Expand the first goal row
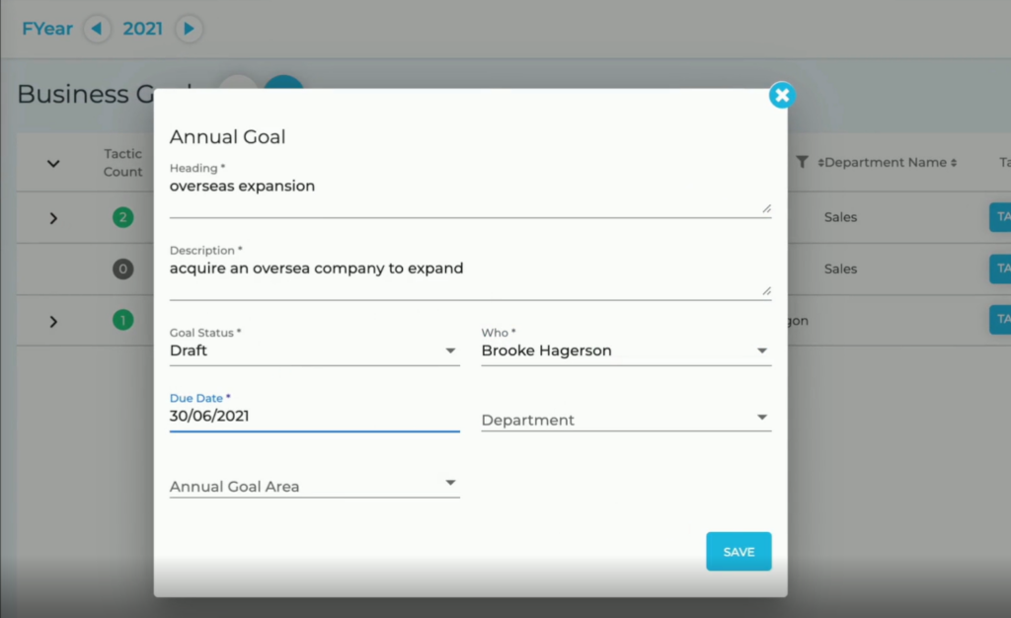Viewport: 1011px width, 618px height. point(53,218)
